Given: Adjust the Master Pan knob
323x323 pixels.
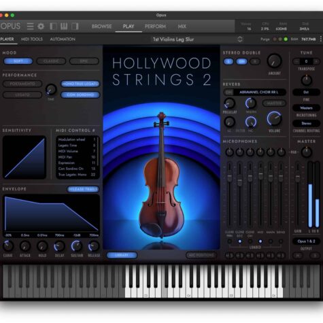Looking at the screenshot, I should click(x=306, y=152).
